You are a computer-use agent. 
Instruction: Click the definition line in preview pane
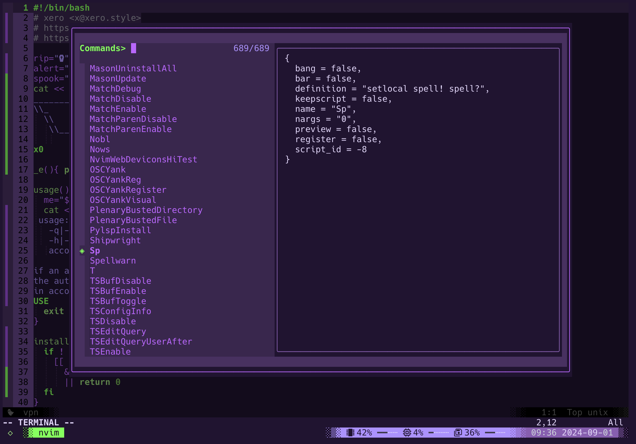(x=392, y=89)
